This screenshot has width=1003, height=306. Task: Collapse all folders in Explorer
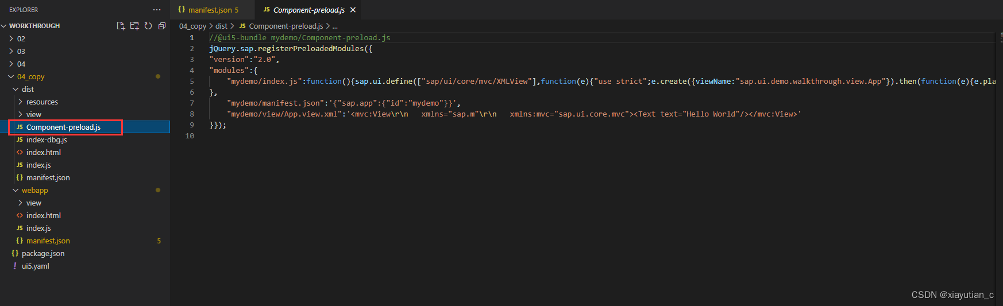162,26
